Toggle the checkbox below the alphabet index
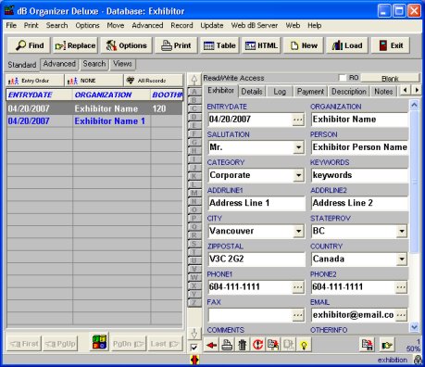 tap(194, 348)
